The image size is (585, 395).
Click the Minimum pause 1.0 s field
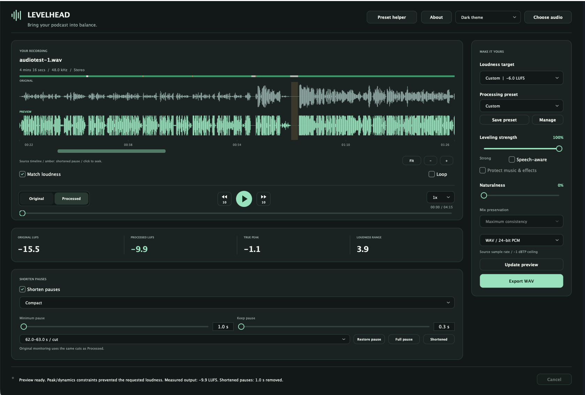(x=223, y=327)
